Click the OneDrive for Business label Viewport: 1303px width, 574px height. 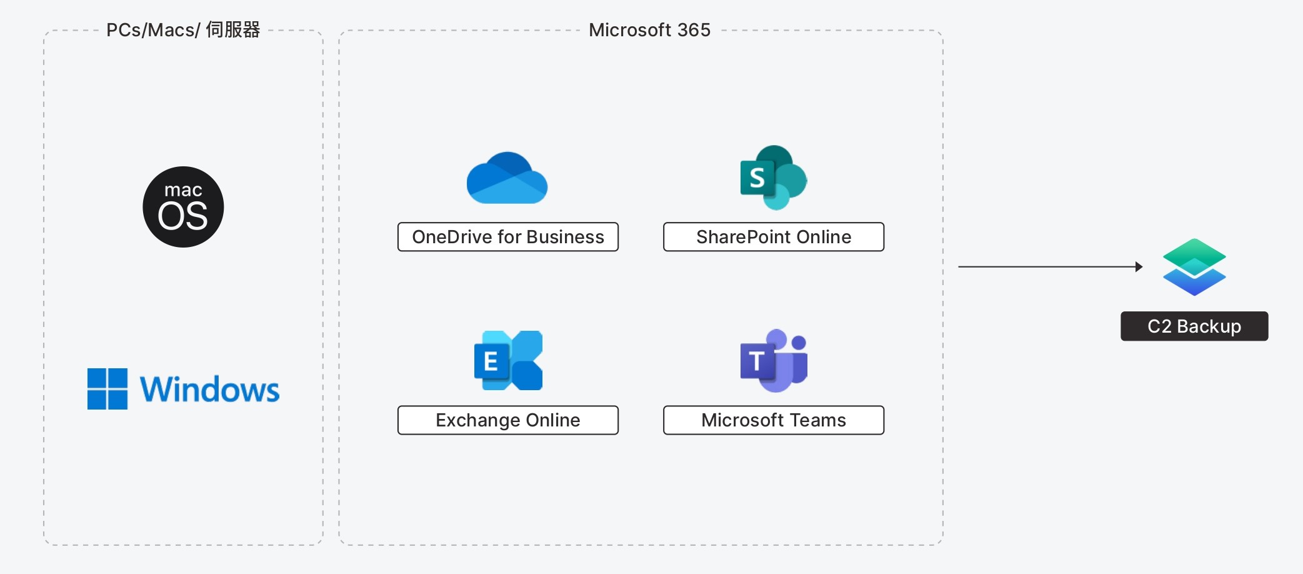(508, 237)
